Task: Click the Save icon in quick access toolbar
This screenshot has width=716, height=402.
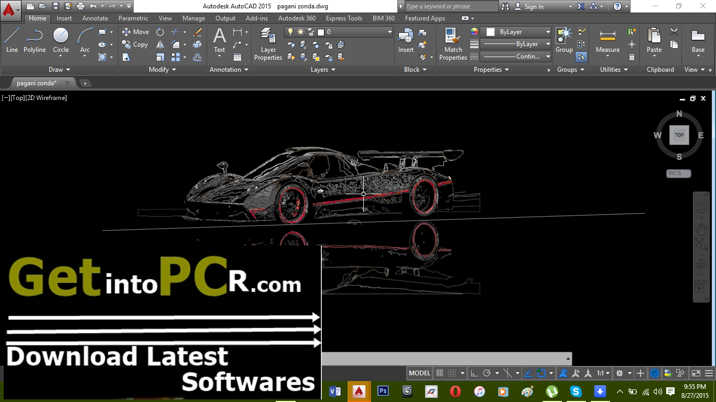Action: [56, 6]
